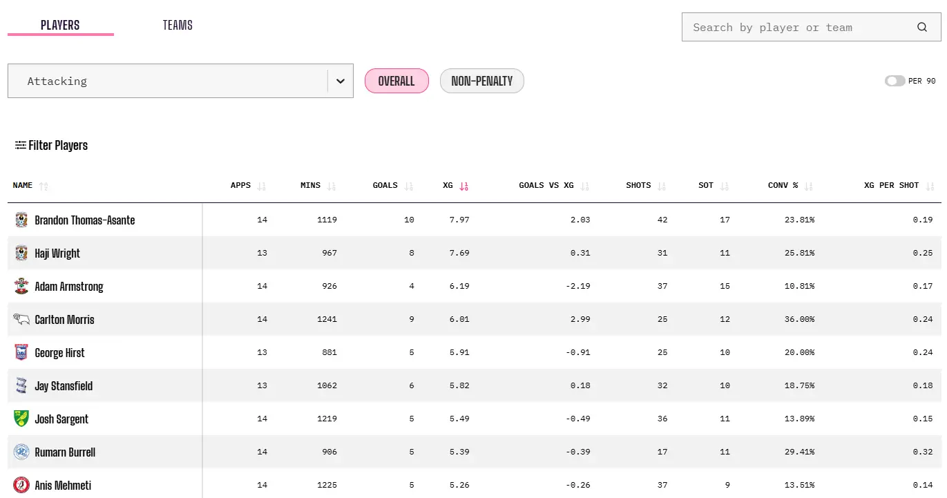Open Carlton Morris player row
The image size is (947, 498).
click(x=64, y=320)
